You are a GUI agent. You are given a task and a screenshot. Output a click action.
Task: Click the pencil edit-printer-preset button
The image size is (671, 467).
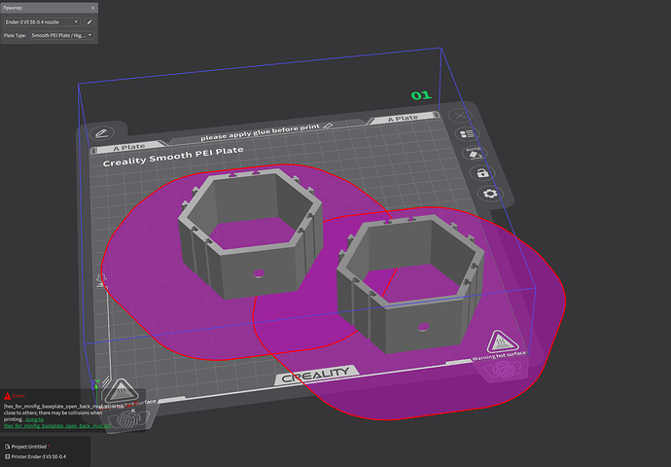(89, 21)
